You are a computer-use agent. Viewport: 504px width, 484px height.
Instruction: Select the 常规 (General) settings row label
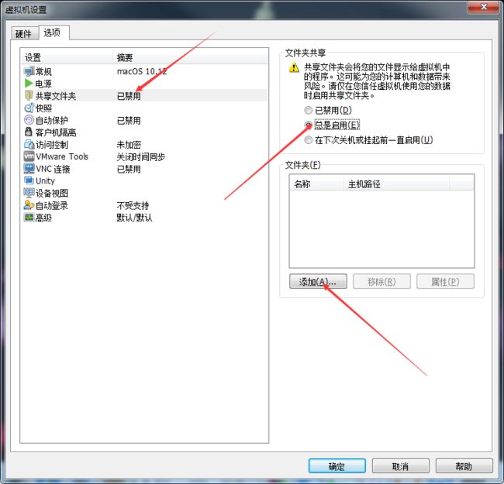click(43, 71)
